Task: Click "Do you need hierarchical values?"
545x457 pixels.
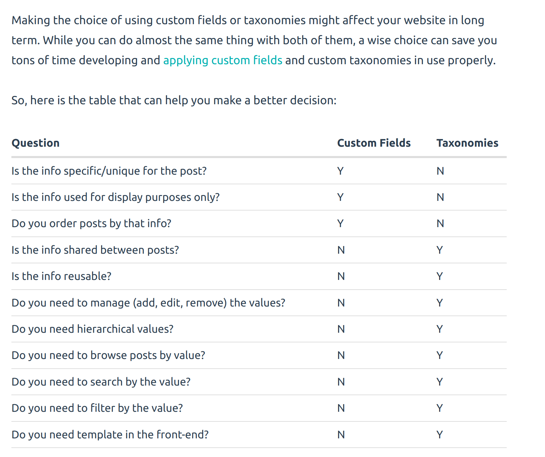Action: 92,329
